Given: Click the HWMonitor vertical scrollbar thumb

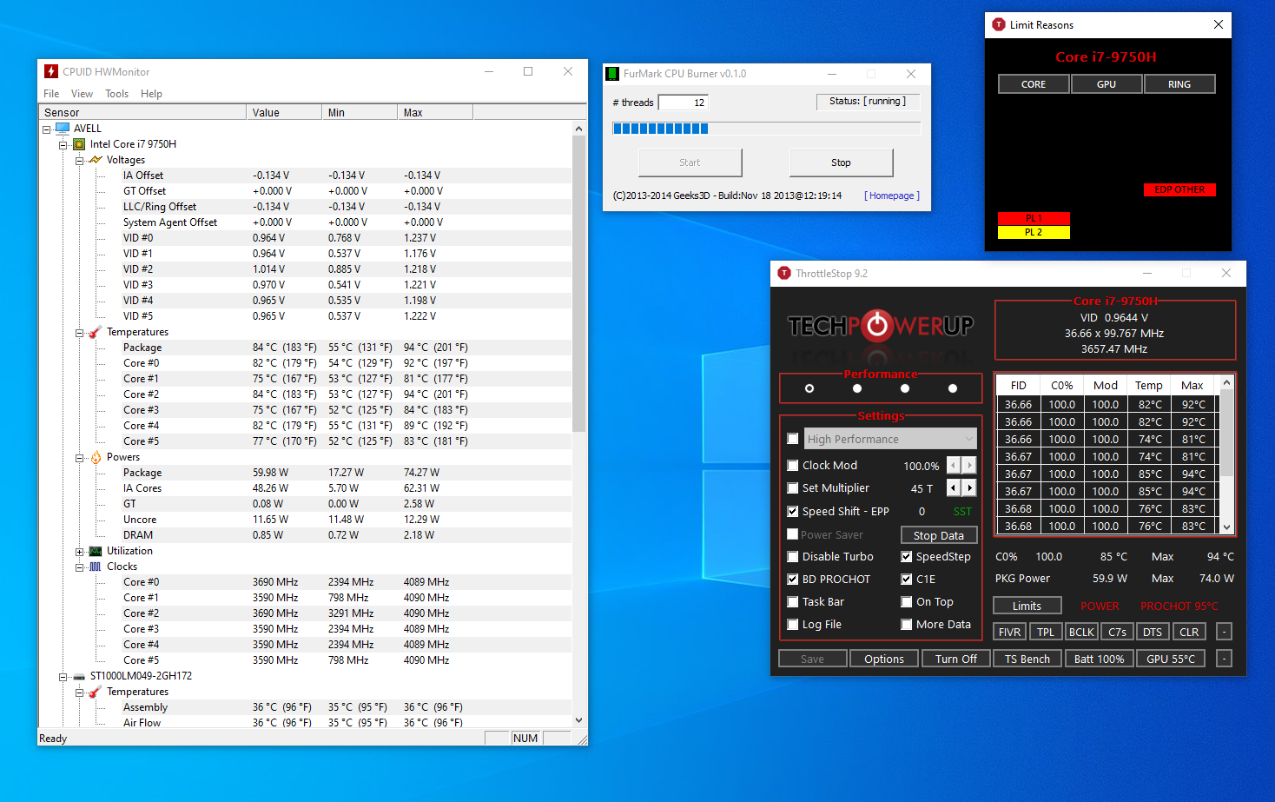Looking at the screenshot, I should pyautogui.click(x=579, y=283).
